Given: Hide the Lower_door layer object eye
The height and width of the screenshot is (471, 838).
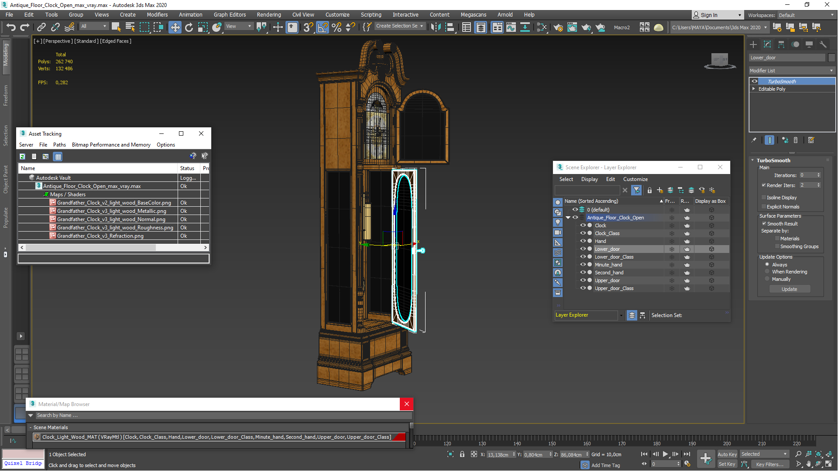Looking at the screenshot, I should pyautogui.click(x=583, y=249).
